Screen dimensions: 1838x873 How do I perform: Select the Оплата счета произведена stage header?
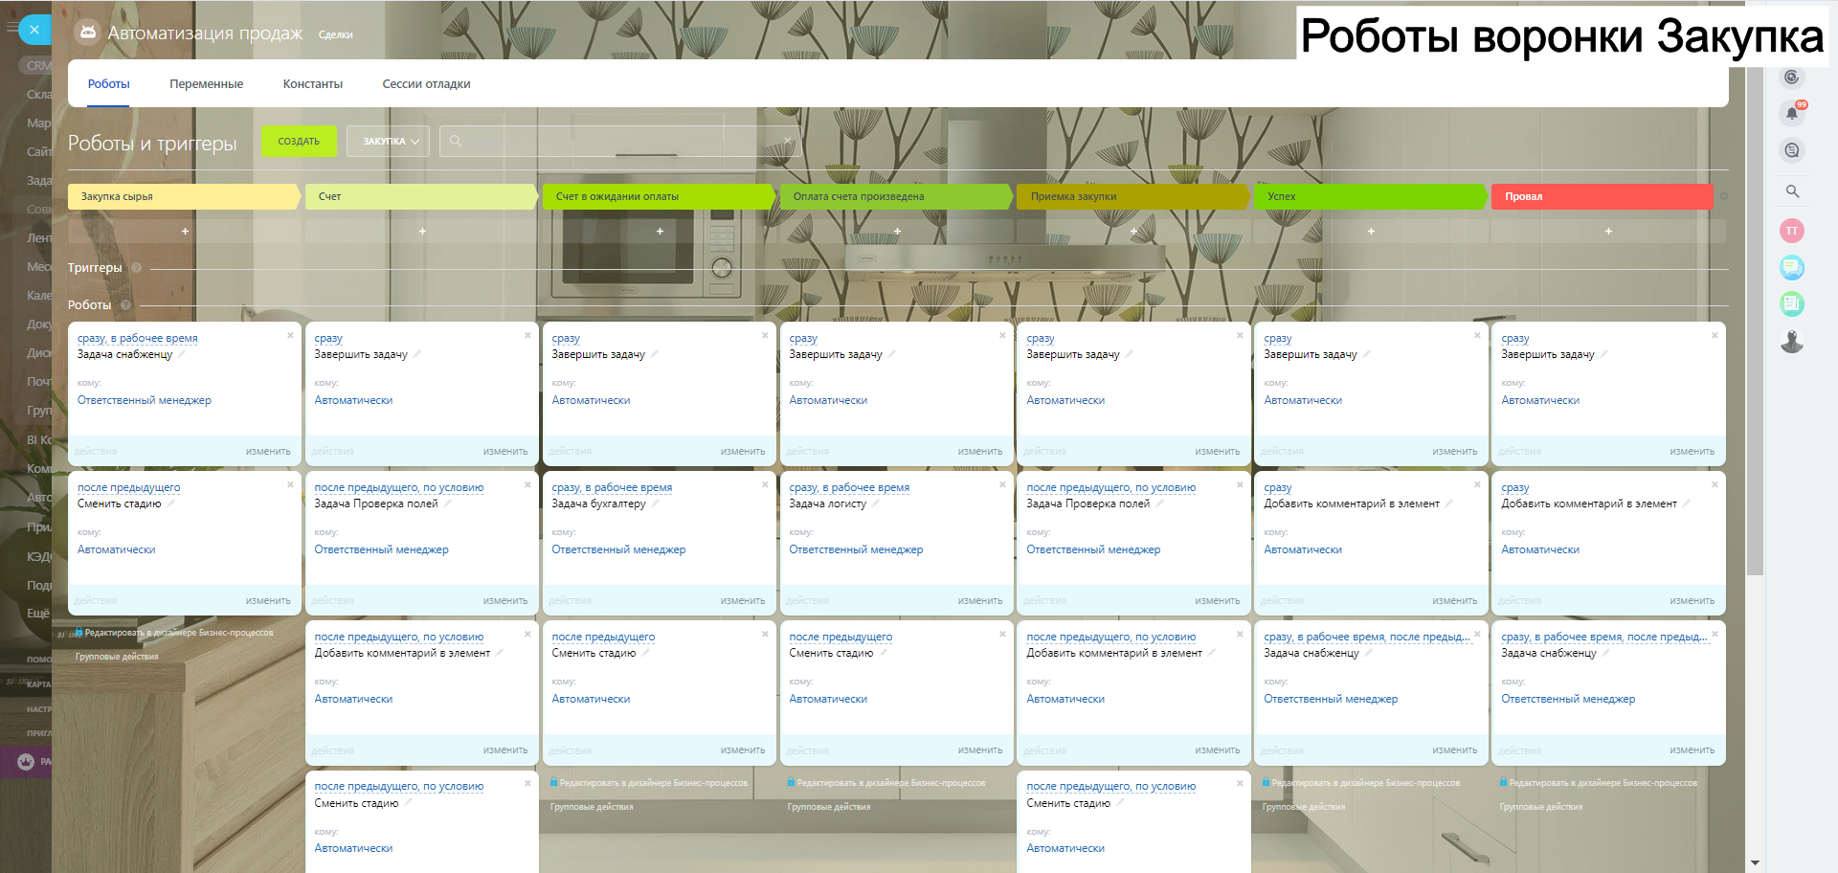coord(897,196)
